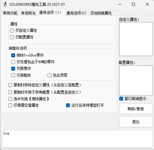
Task: Check the 仅配置属性 option
Action: click(x=12, y=37)
